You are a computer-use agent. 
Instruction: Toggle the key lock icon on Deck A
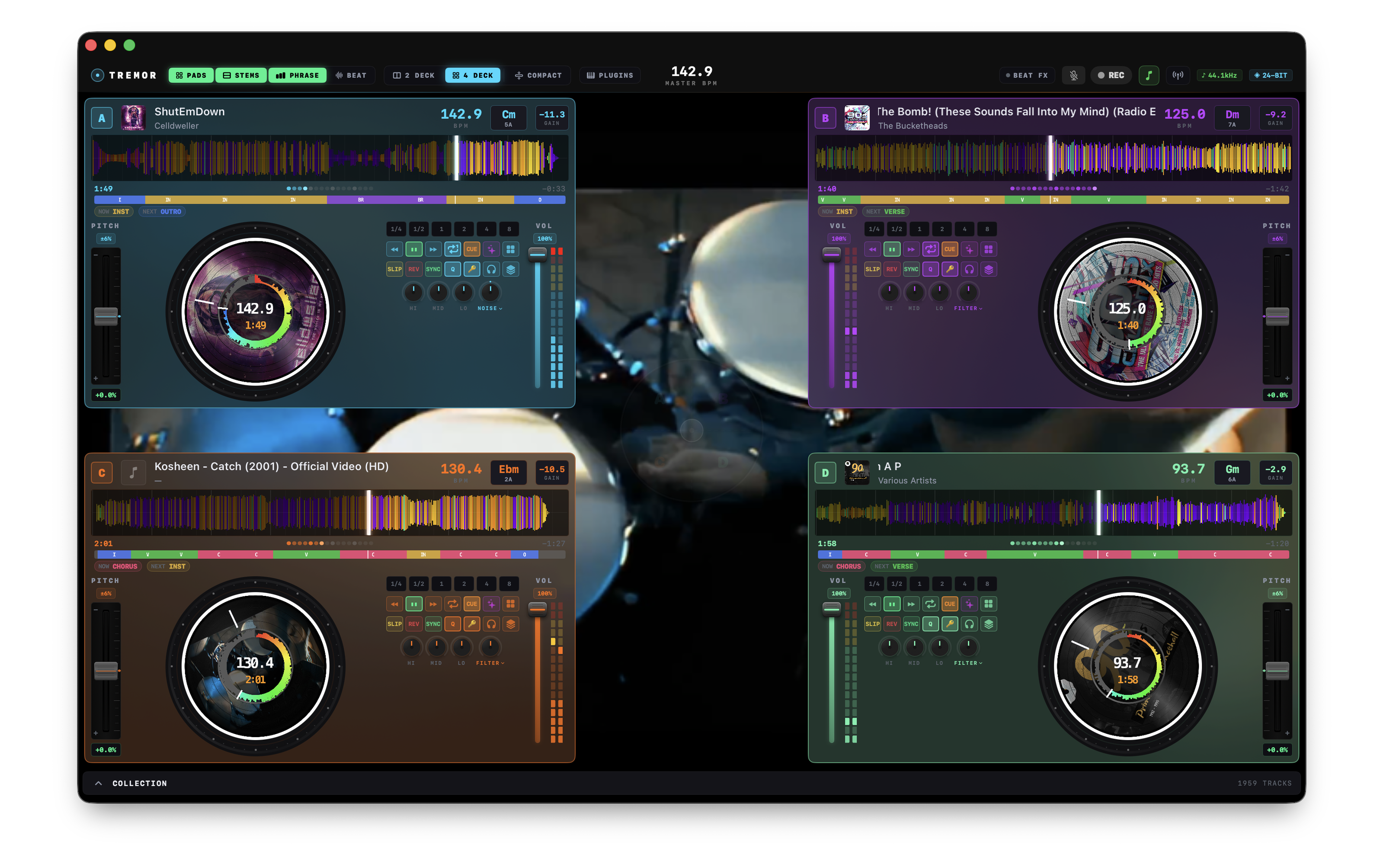tap(472, 270)
